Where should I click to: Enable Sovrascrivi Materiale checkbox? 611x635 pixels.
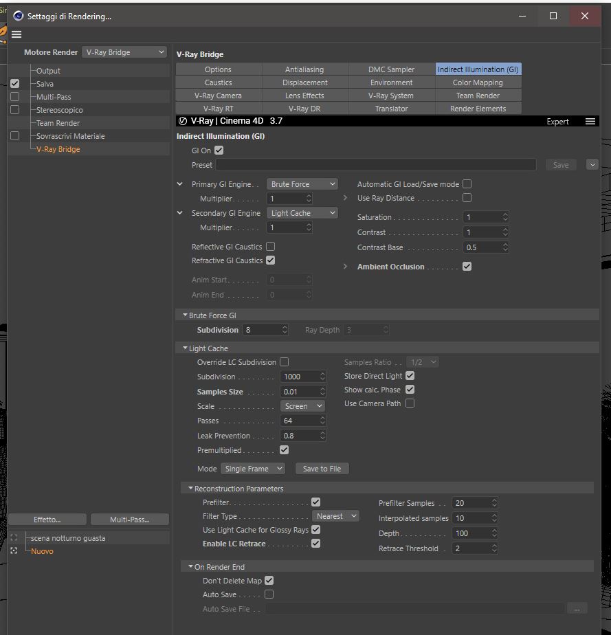click(x=14, y=135)
